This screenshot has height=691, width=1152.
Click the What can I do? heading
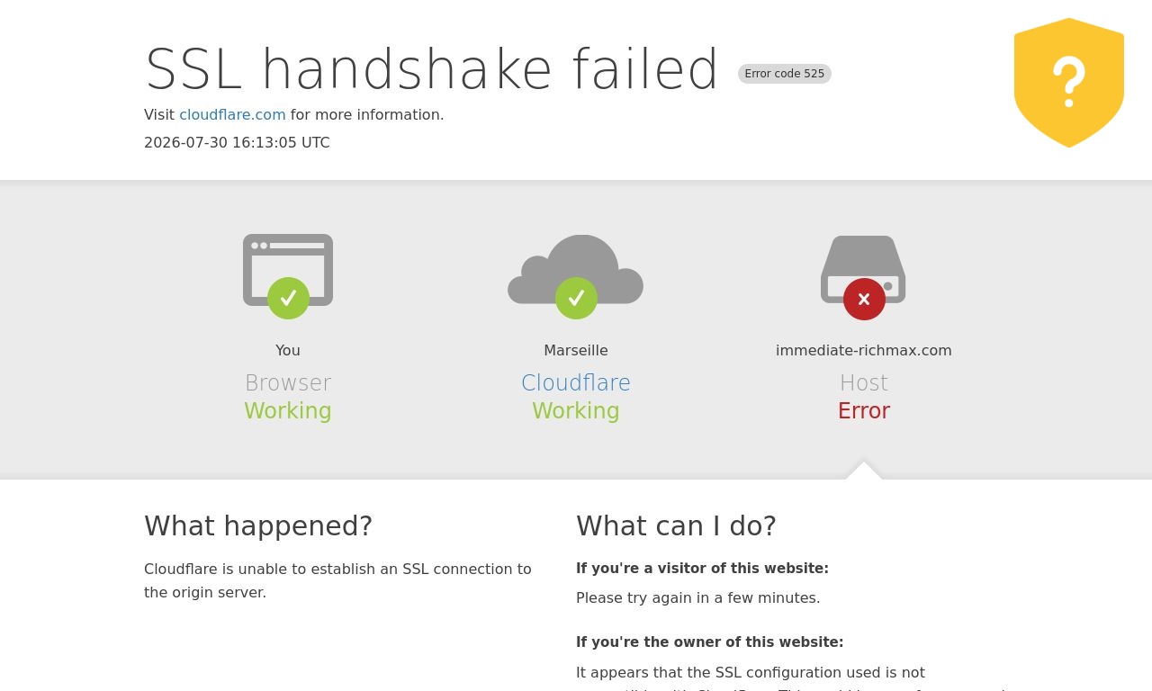point(676,525)
